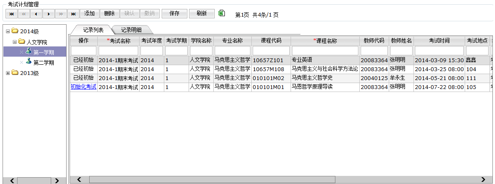This screenshot has height=184, width=495.
Task: Click the 人文学院 folder icon
Action: tap(22, 42)
